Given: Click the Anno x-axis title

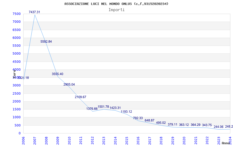Looking at the screenshot, I should (x=226, y=143).
